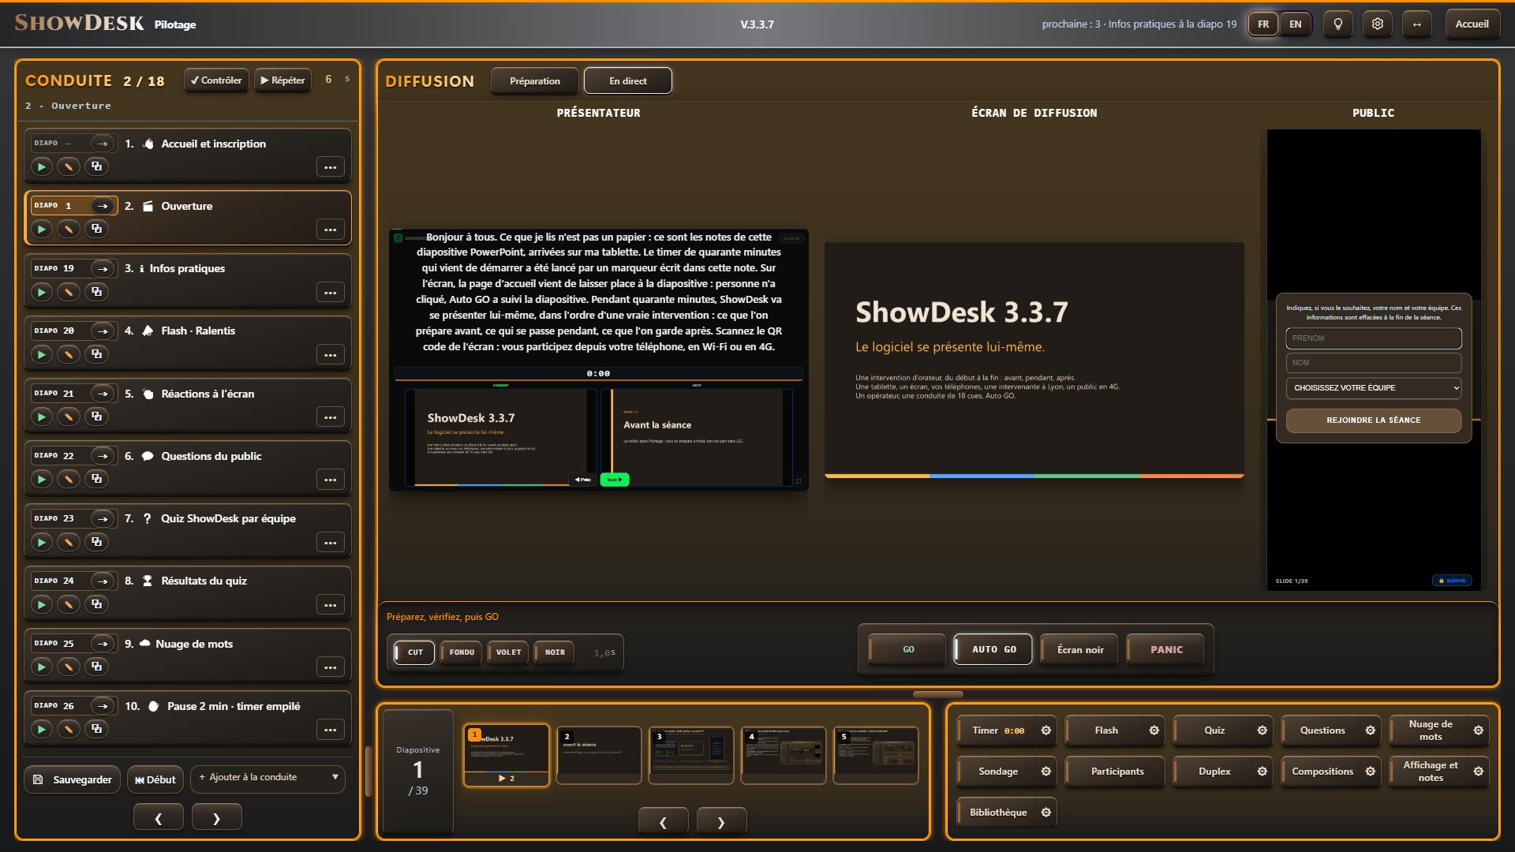Switch to the En direct tab
This screenshot has width=1515, height=852.
pyautogui.click(x=628, y=80)
